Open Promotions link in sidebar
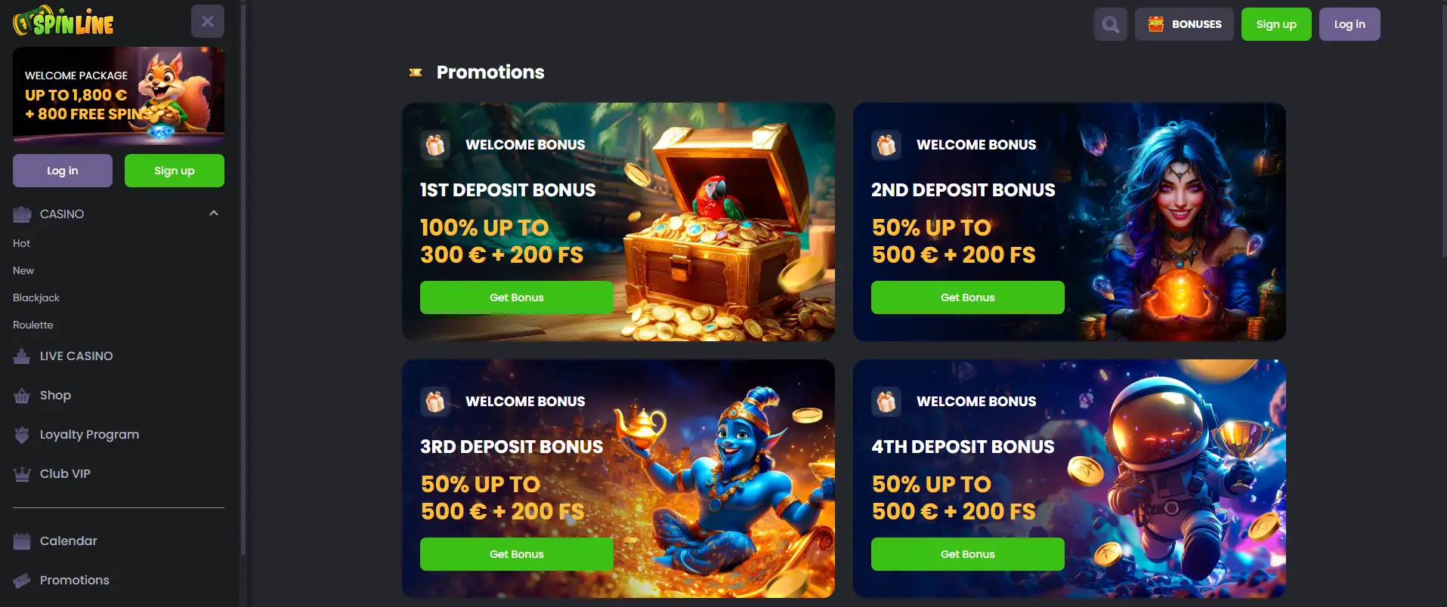Image resolution: width=1447 pixels, height=607 pixels. [75, 580]
